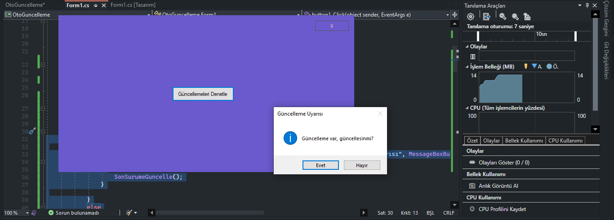Zoom in on the diagnostic timeline
This screenshot has width=614, height=220.
tap(503, 17)
